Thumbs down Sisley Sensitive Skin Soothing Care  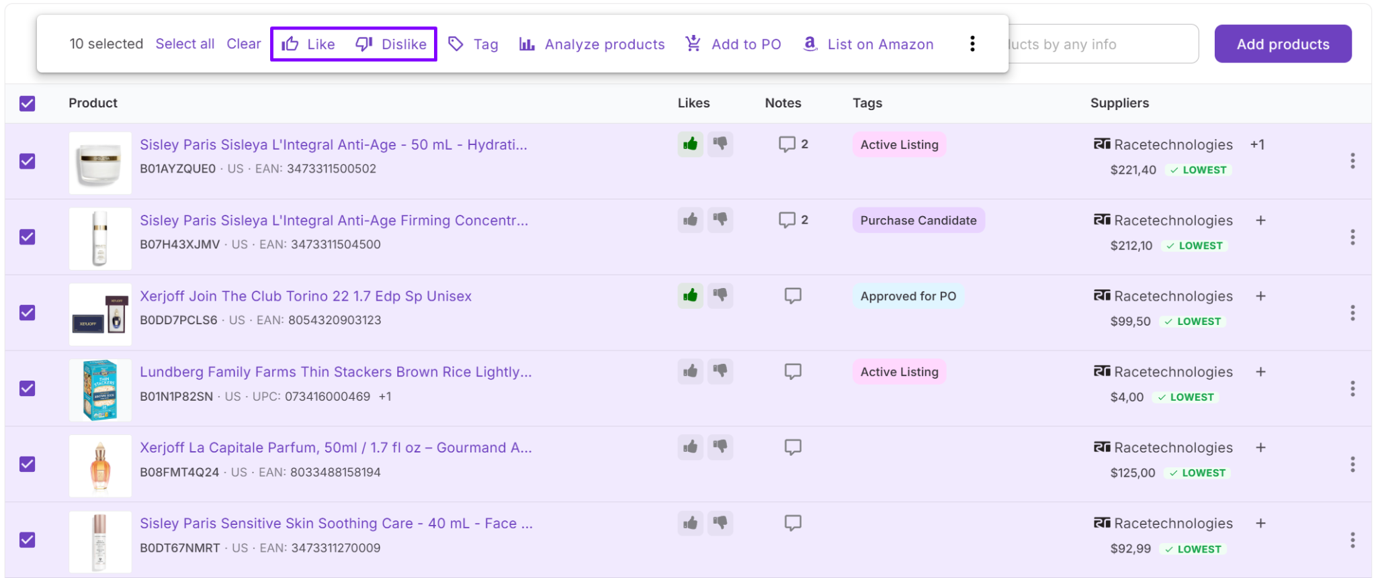click(720, 523)
